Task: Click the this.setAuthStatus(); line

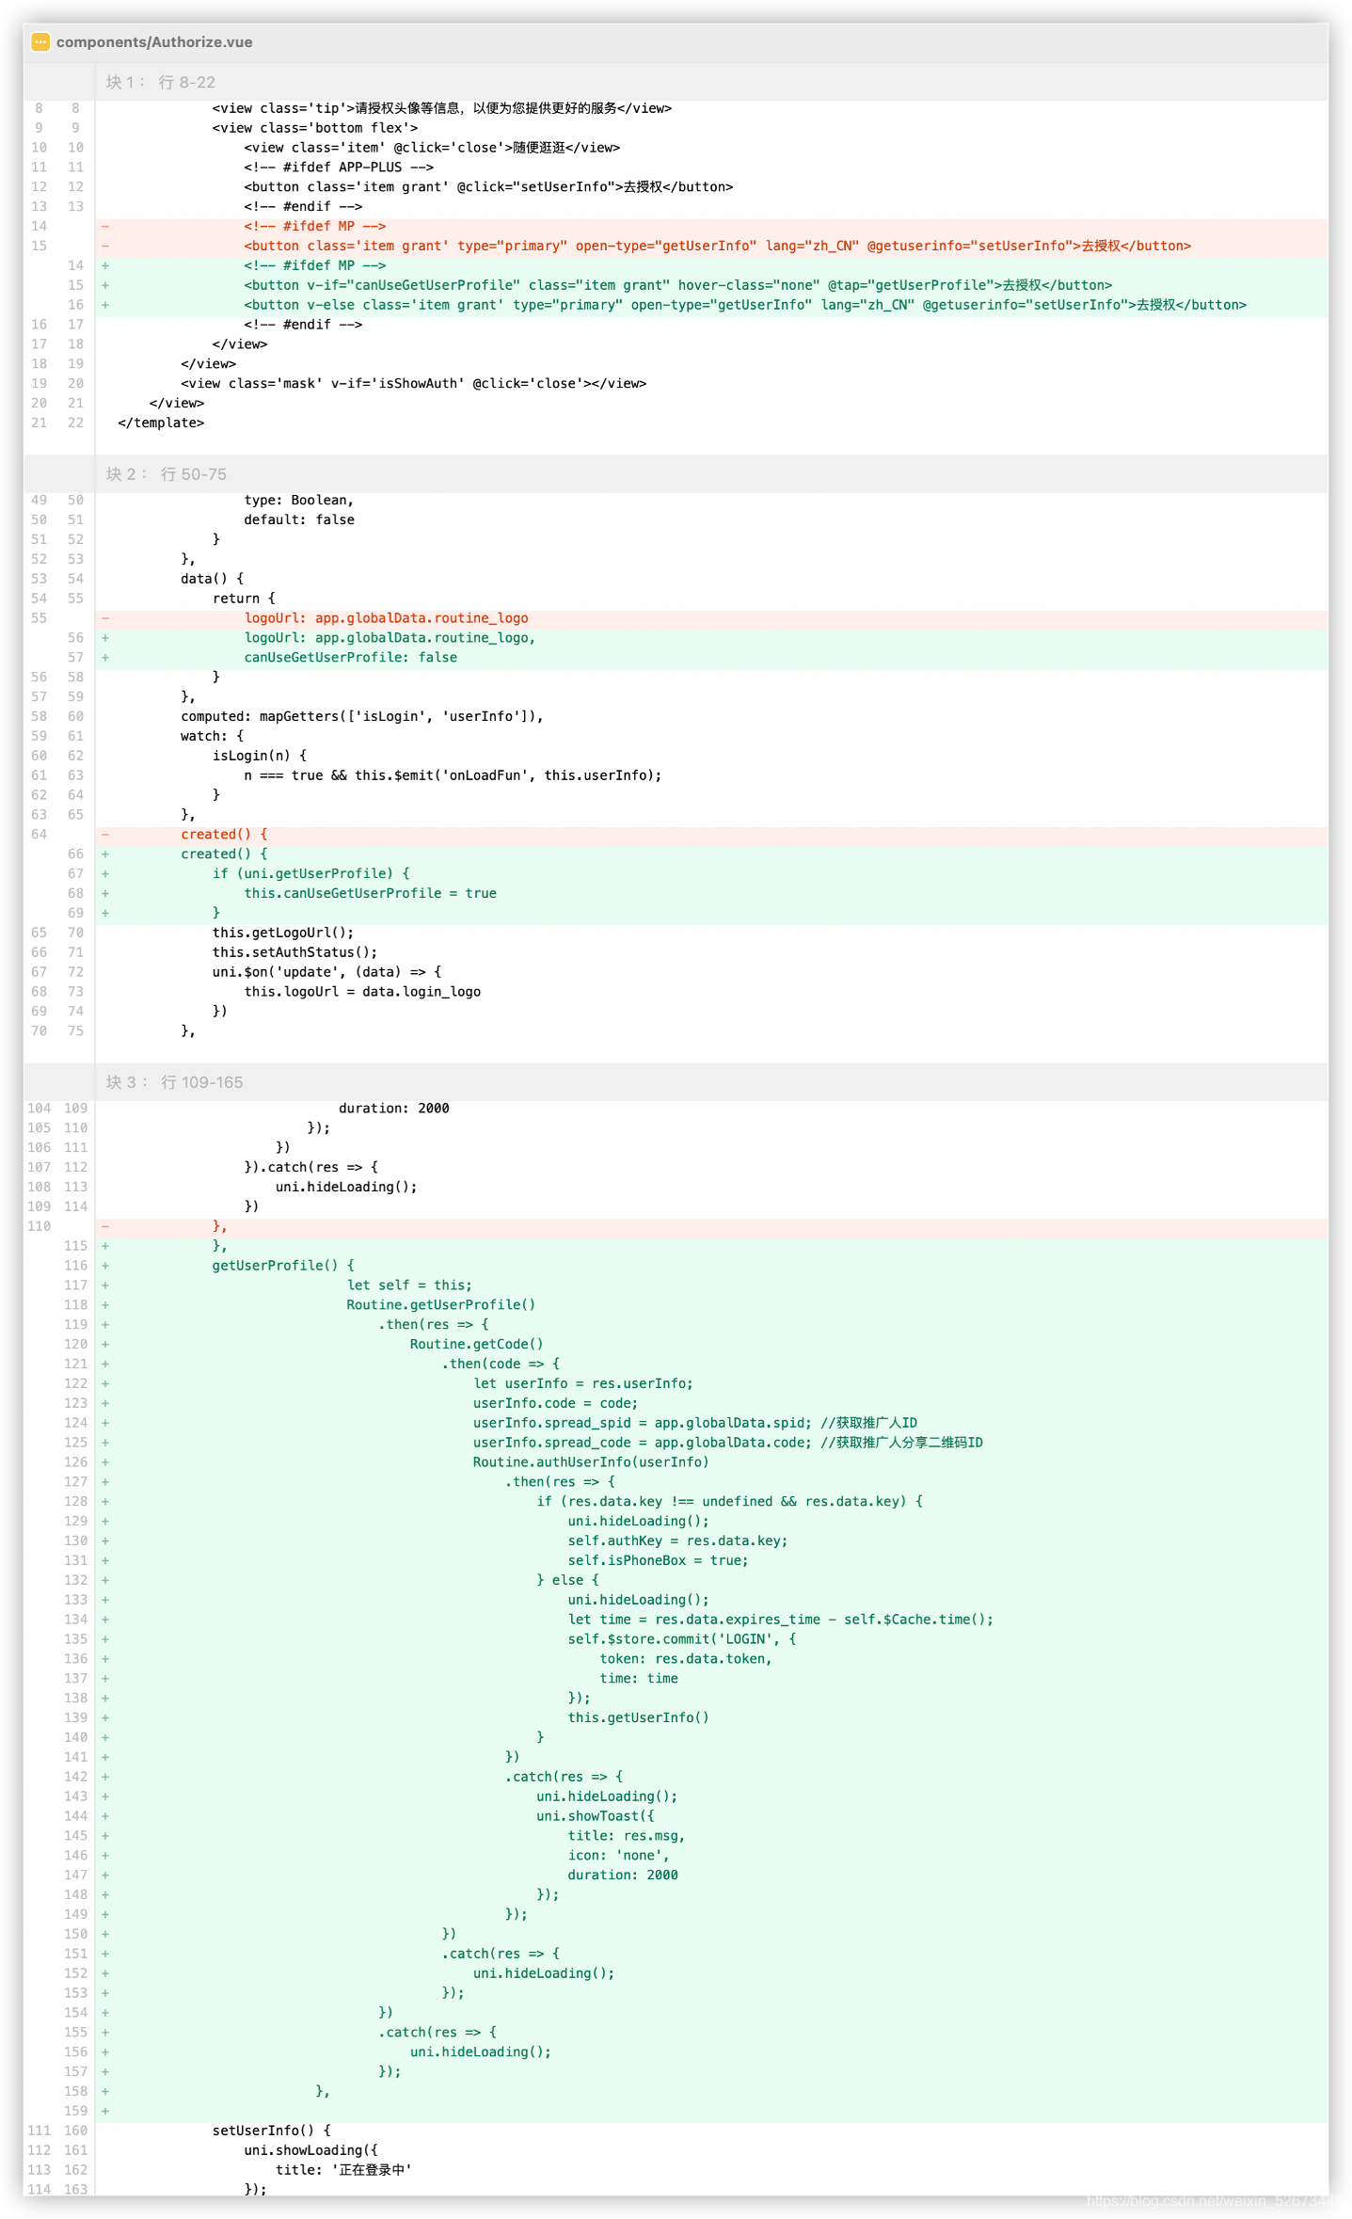Action: click(294, 953)
